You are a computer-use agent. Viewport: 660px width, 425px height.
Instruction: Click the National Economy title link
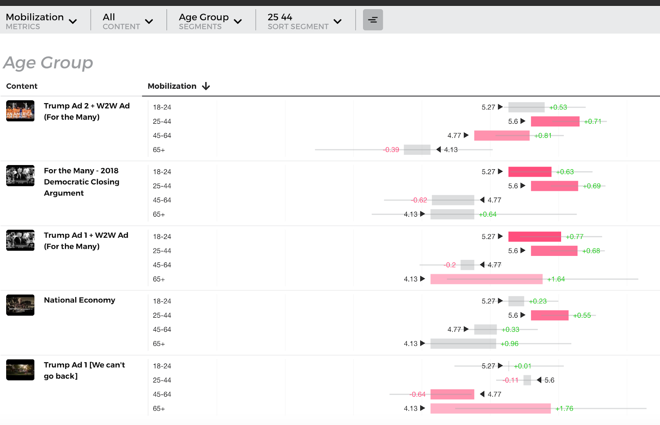click(80, 300)
